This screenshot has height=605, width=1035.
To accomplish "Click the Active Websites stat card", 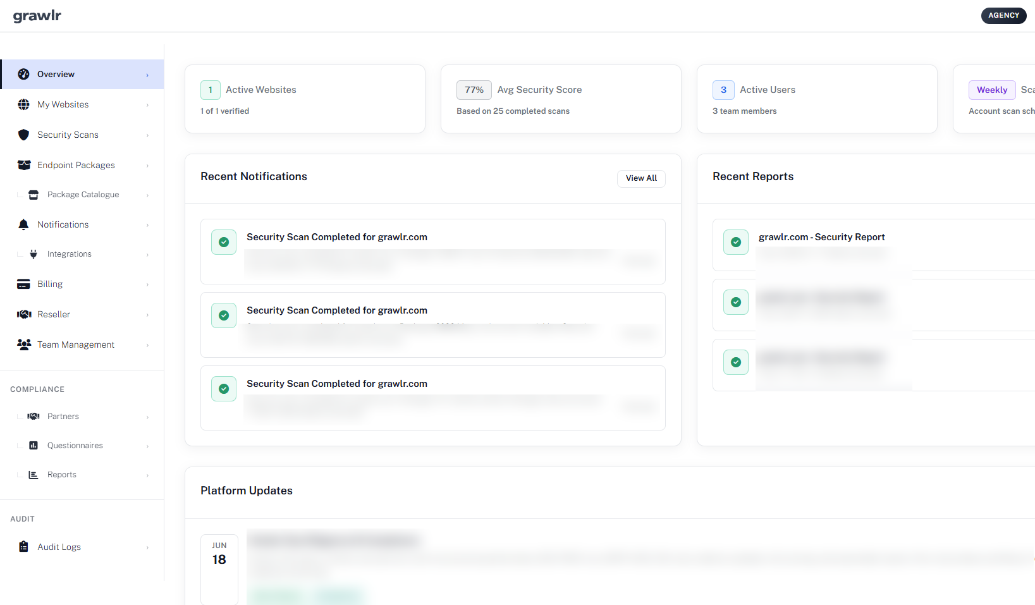I will (x=305, y=99).
